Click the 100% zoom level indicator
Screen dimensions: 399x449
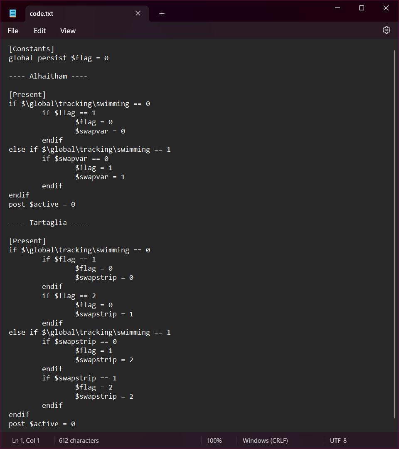(x=214, y=440)
